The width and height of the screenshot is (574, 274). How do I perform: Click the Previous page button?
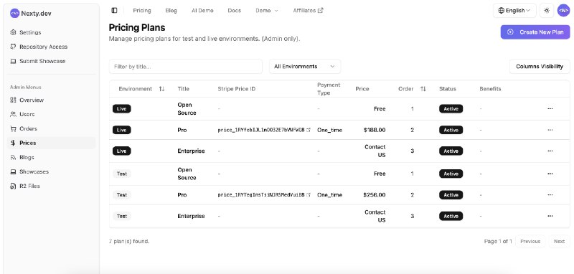click(530, 242)
